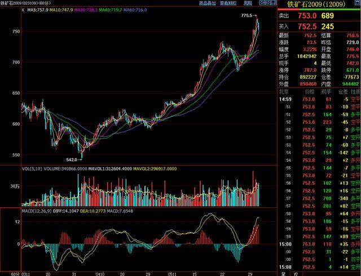The image size is (361, 276).
Task: Open the 商品叠加 link
Action: tap(208, 3)
